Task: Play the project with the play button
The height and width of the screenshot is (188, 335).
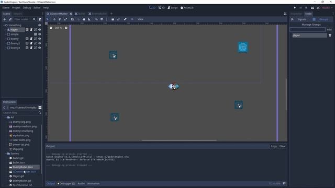Action: coord(295,8)
